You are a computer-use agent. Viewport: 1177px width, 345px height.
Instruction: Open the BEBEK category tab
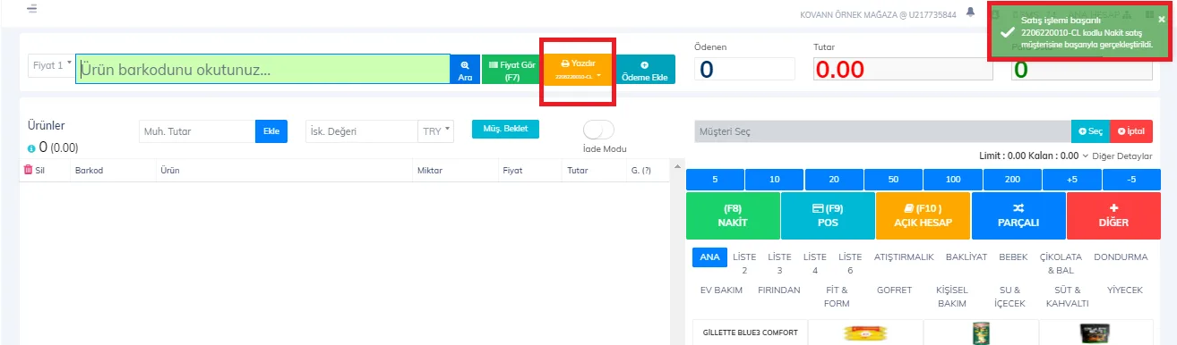(1012, 257)
